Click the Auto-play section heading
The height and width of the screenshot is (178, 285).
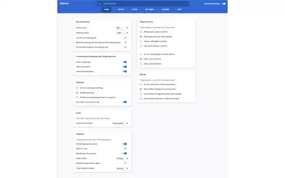pos(80,82)
